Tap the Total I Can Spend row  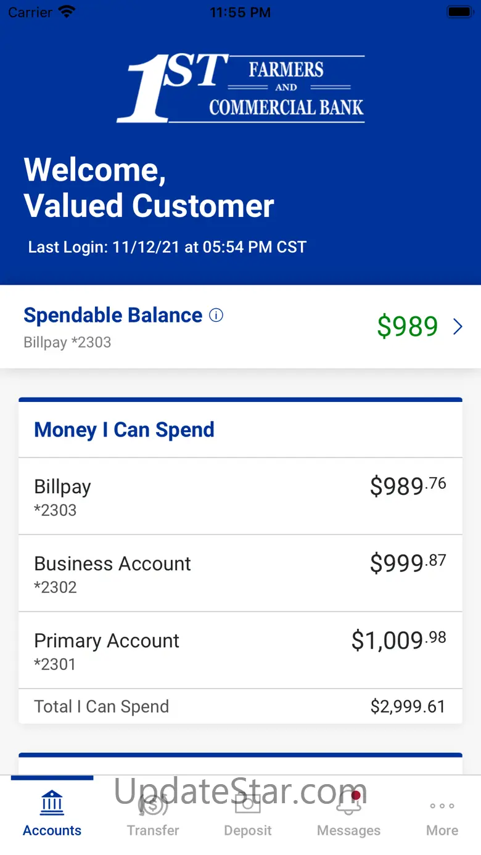point(240,706)
